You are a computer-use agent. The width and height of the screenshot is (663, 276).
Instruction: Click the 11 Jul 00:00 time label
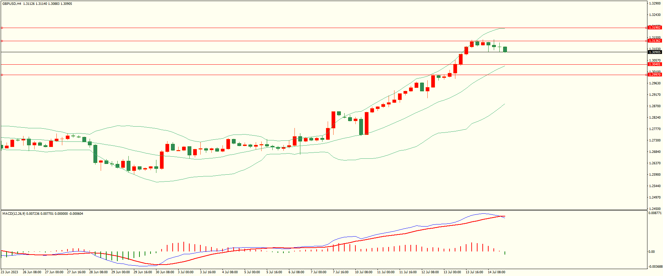point(386,272)
